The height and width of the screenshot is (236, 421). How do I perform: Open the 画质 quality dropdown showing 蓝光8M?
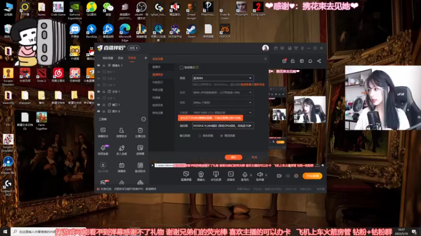(x=223, y=78)
